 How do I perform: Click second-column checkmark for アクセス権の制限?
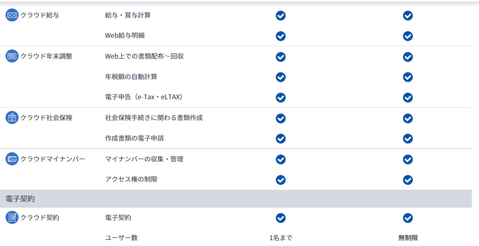pyautogui.click(x=408, y=180)
